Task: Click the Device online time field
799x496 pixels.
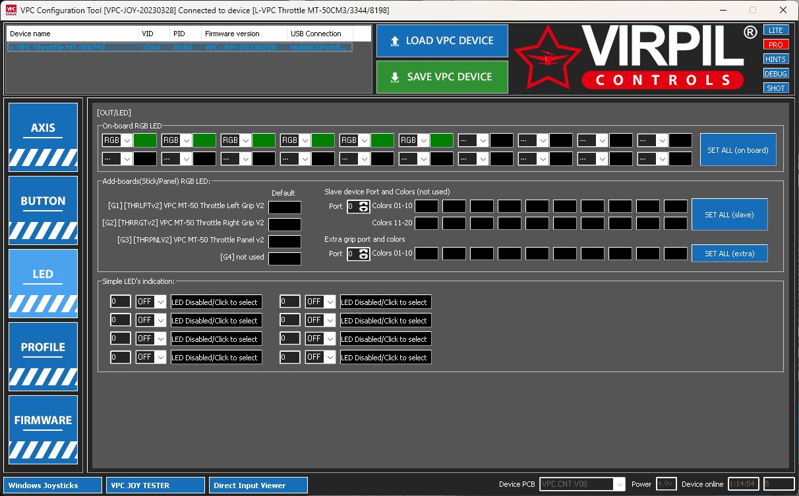Action: coord(744,484)
